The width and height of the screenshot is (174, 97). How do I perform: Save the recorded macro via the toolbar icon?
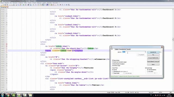[69, 5]
